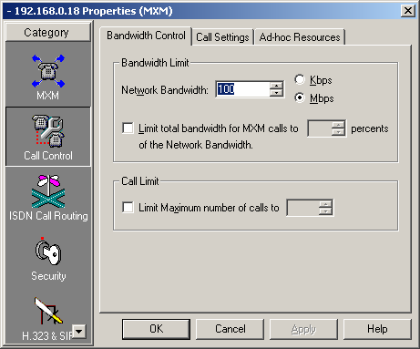Switch to the Call Settings tab
Image resolution: width=420 pixels, height=349 pixels.
coord(222,37)
